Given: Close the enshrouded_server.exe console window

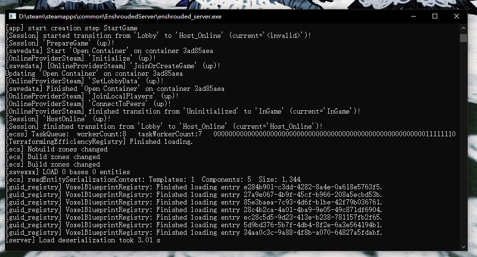Looking at the screenshot, I should pos(457,16).
